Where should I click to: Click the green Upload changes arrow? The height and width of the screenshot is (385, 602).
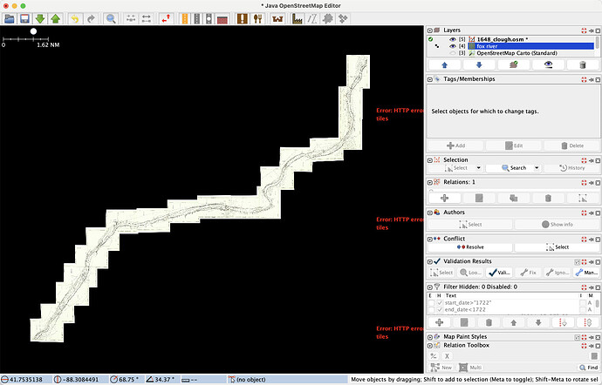pos(56,18)
